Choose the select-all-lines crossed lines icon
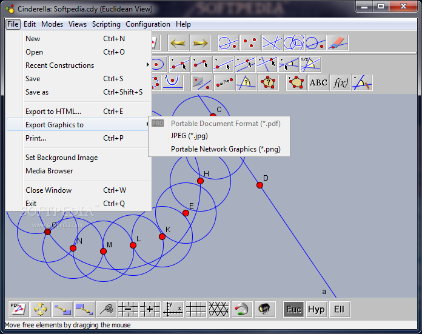 (272, 43)
